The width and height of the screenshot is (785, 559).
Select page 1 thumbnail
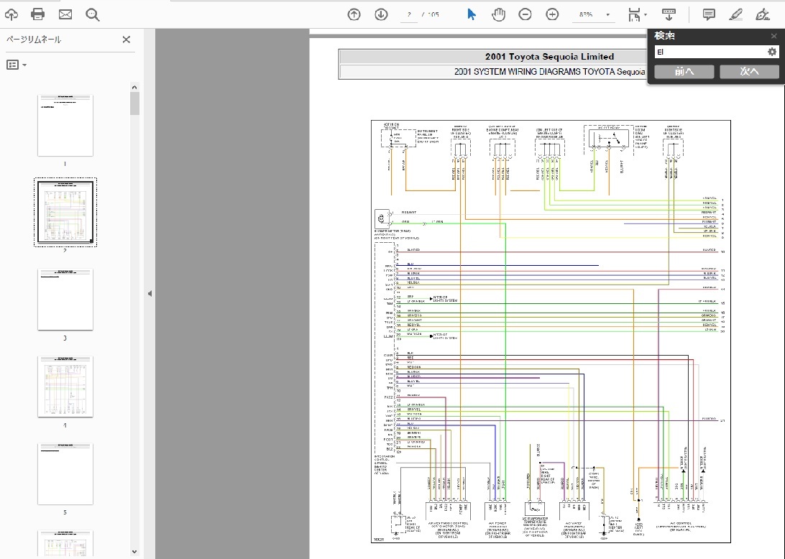point(65,125)
